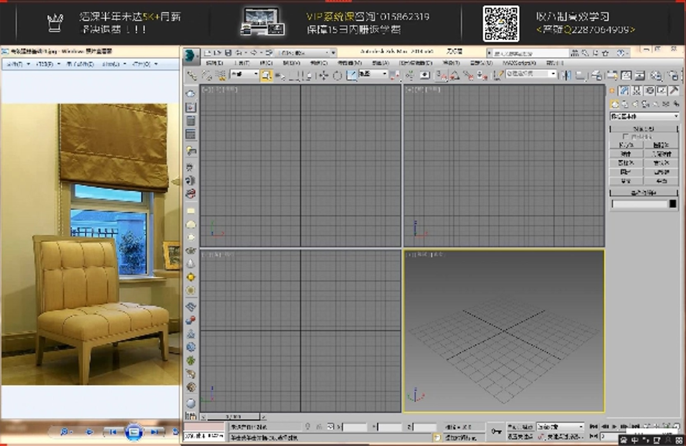
Task: Expand the quick access toolbar customize arrow
Action: [x=333, y=53]
